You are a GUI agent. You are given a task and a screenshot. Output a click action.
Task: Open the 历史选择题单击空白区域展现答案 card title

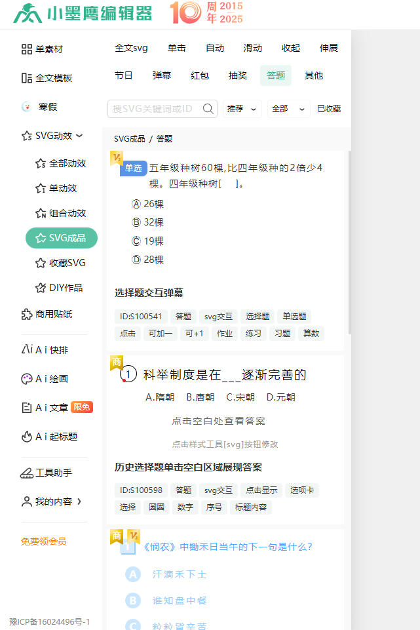(188, 467)
